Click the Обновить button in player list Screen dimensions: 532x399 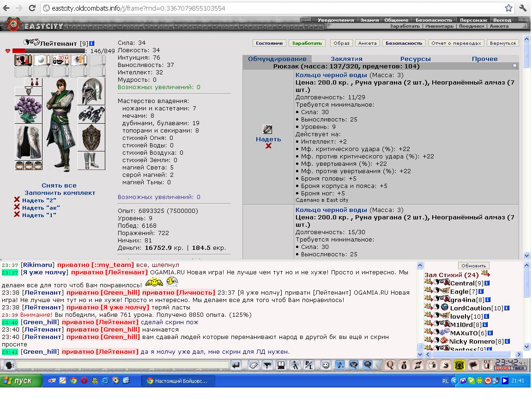point(473,266)
